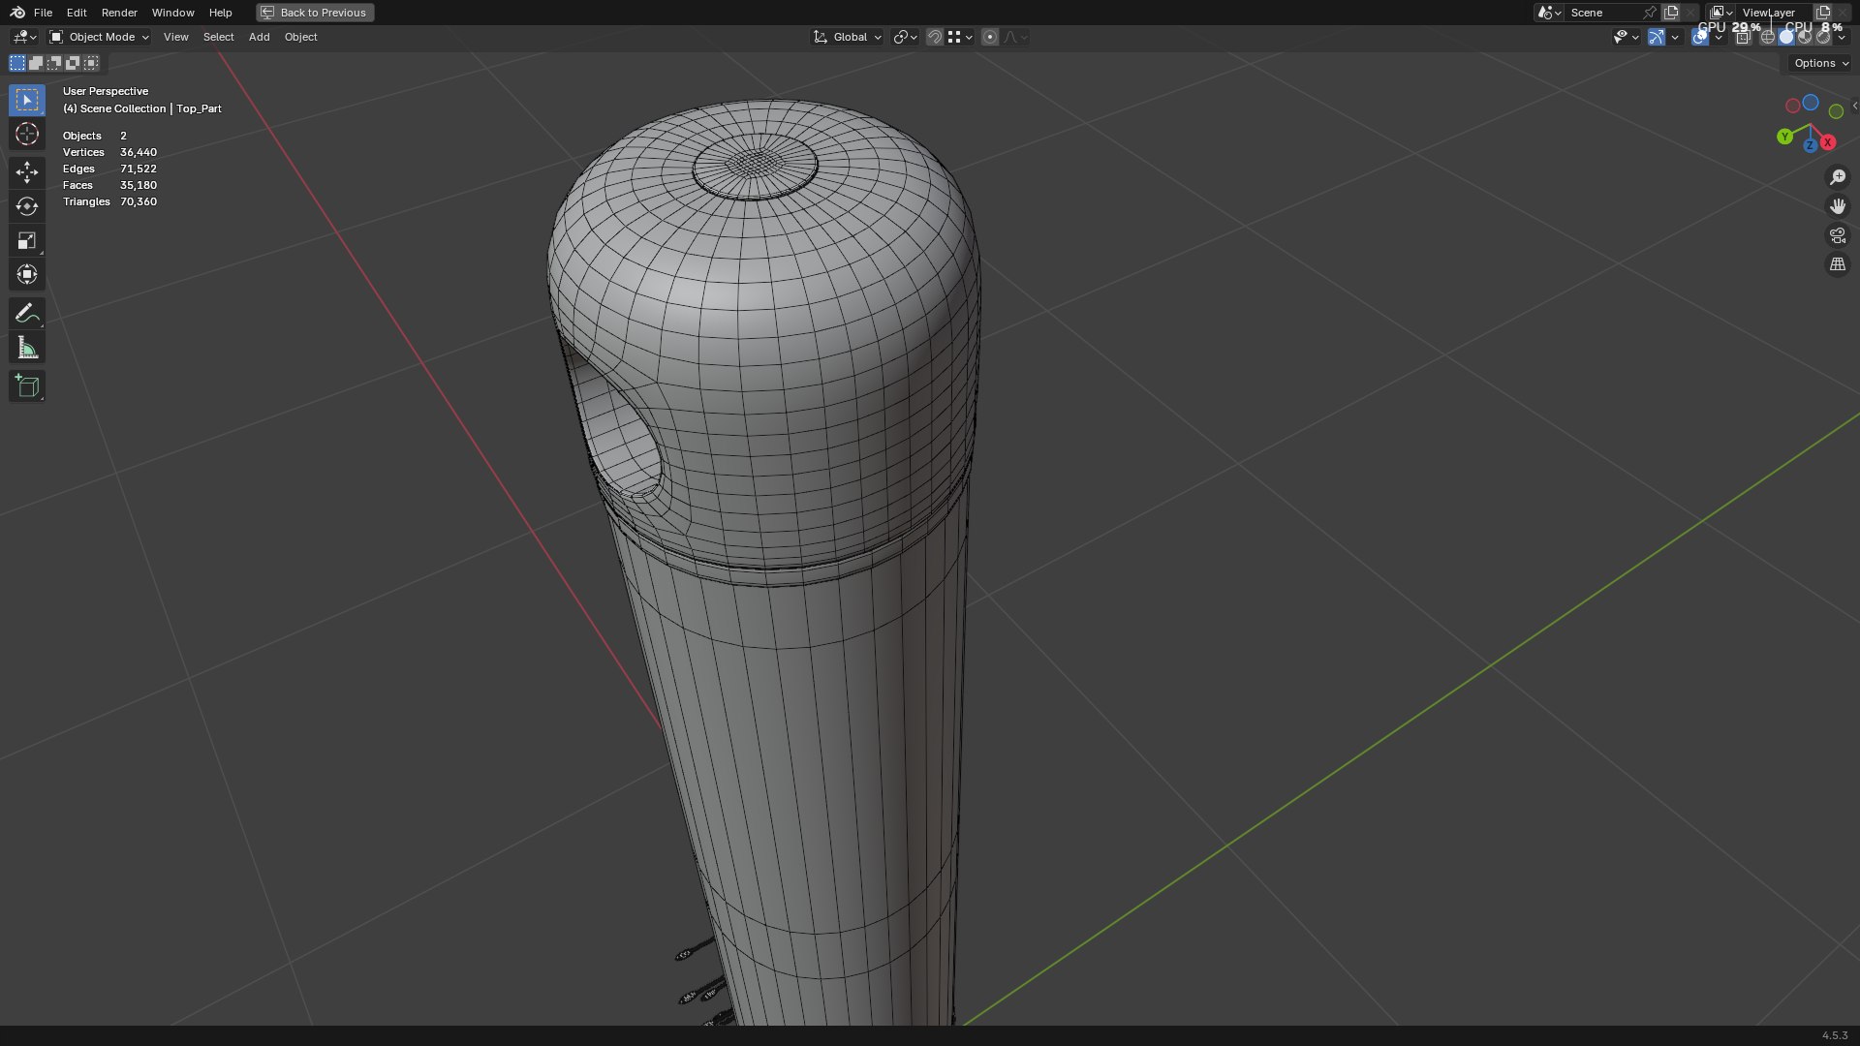Open Global transform orientation dropdown
Screen dimensions: 1860x1046
pos(847,37)
